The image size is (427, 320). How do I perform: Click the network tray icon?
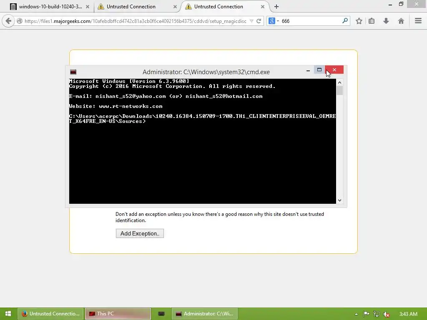tap(377, 314)
